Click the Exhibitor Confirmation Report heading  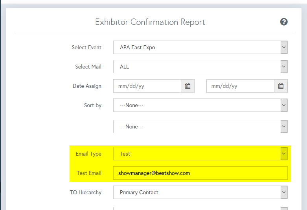150,22
